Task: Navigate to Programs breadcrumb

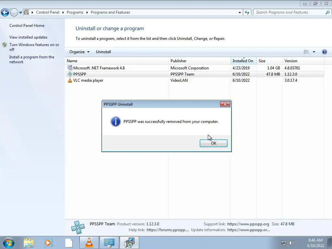Action: (75, 12)
